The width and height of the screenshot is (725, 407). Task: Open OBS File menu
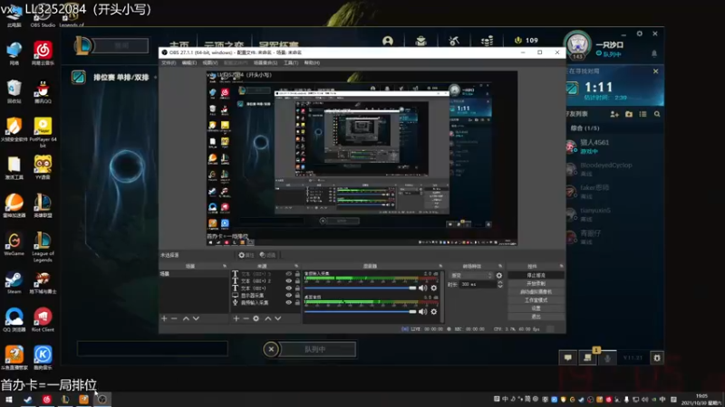click(x=169, y=62)
